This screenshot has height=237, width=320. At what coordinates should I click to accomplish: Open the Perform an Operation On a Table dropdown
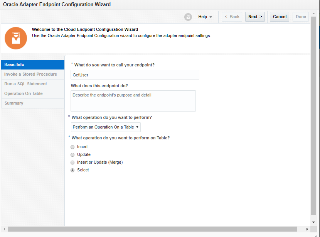pyautogui.click(x=105, y=127)
